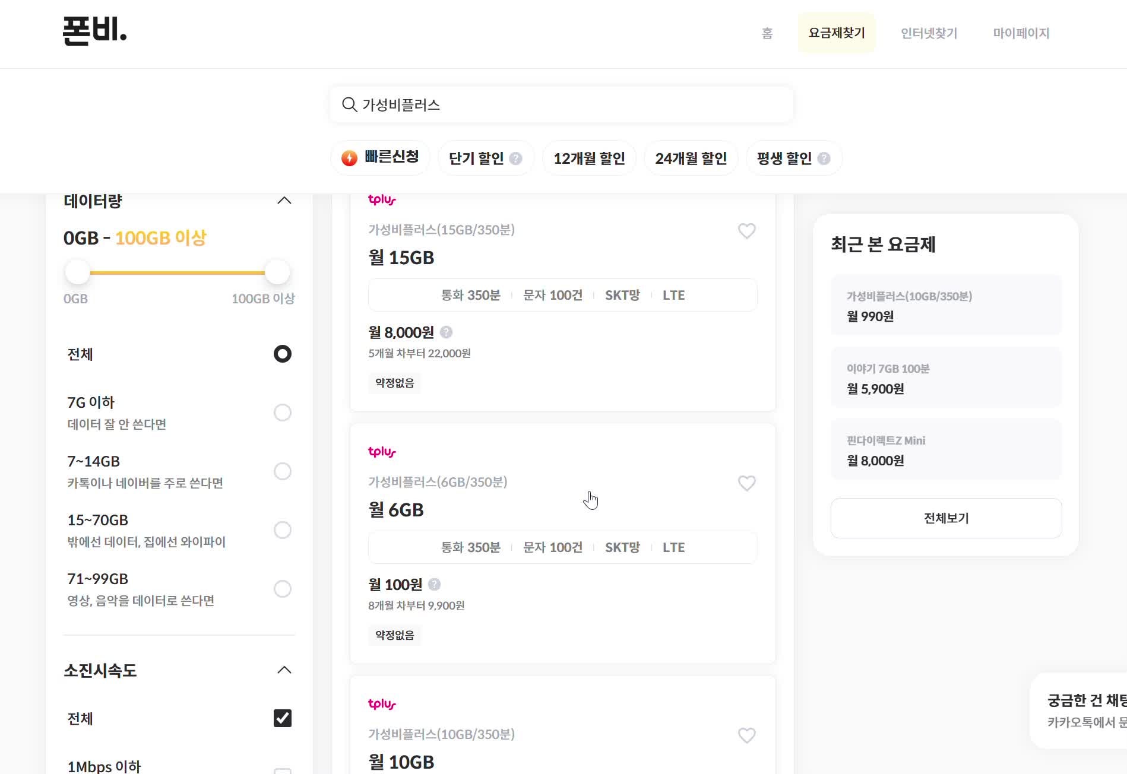
Task: Click tplus logo on 6GB plan card
Action: [x=382, y=452]
